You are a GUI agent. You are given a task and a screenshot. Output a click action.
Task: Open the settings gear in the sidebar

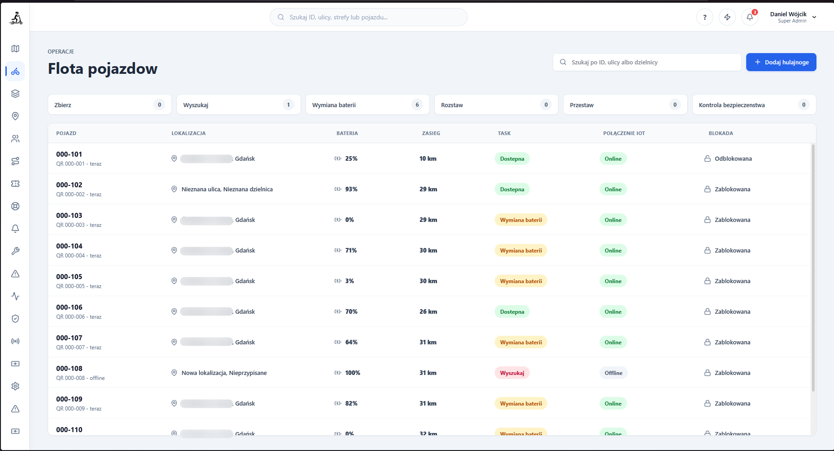(15, 386)
